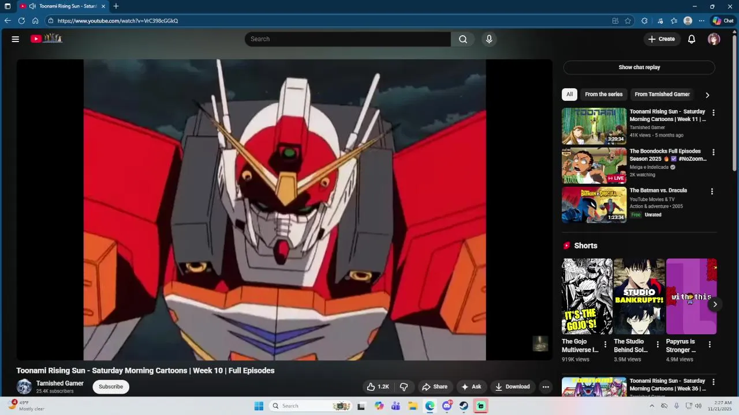Open Tarnished Gamer channel avatar

24,387
